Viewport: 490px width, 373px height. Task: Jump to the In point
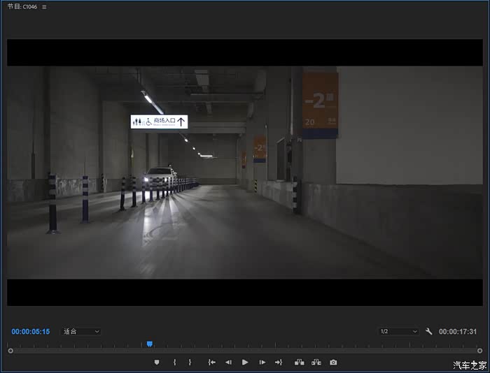pos(211,363)
